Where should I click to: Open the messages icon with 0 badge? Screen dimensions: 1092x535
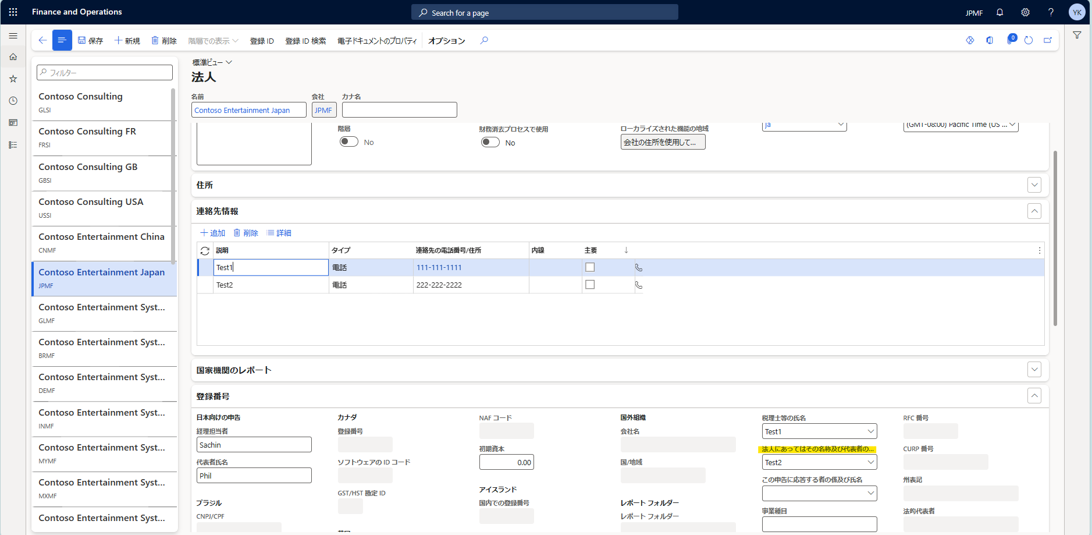coord(1011,40)
